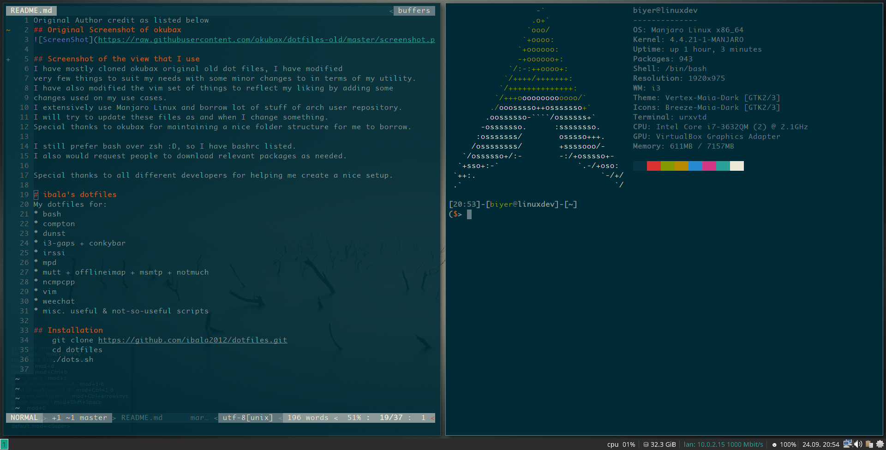Click the green color block in neofetch
The width and height of the screenshot is (886, 450).
pos(668,166)
